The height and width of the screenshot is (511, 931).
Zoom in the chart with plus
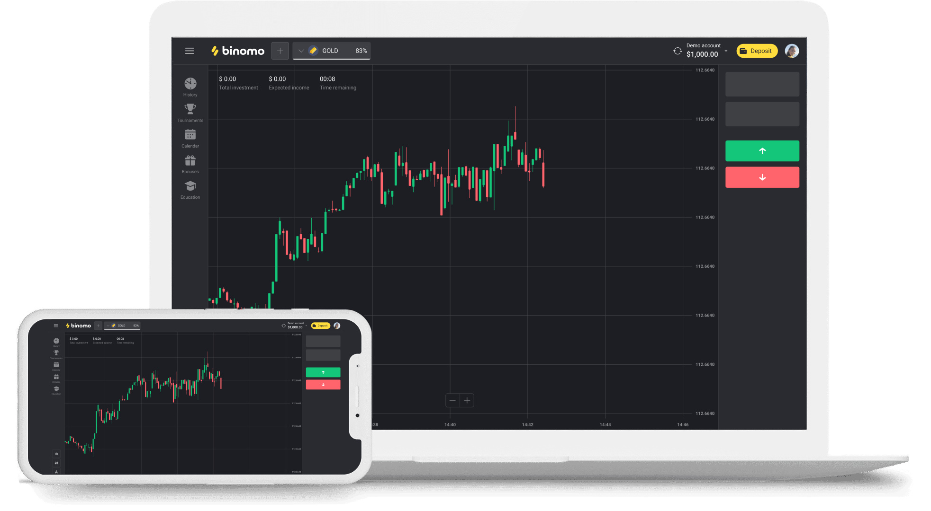[x=467, y=400]
